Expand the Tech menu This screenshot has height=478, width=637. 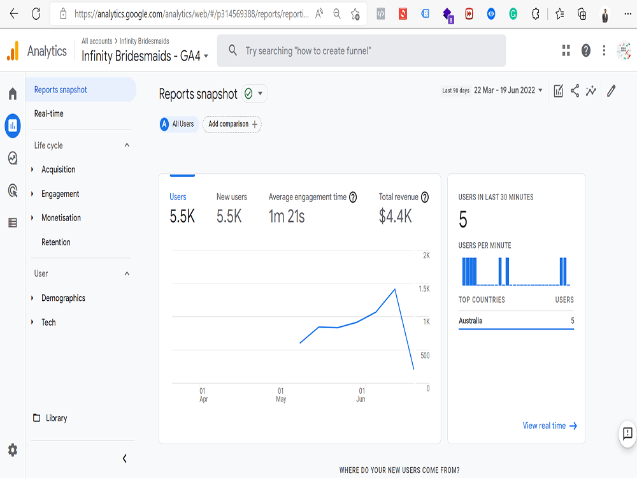click(48, 322)
